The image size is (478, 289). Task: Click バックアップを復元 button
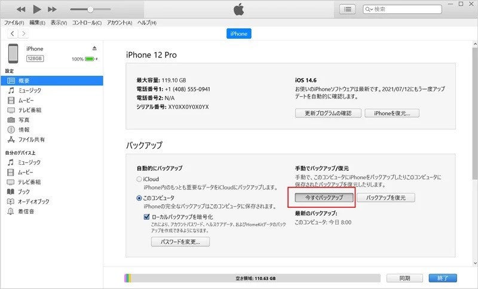click(x=386, y=198)
